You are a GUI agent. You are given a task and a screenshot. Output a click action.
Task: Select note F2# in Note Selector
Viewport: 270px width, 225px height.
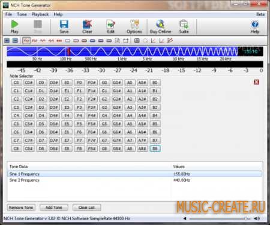tap(92, 99)
